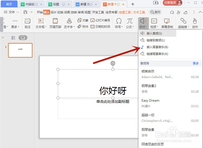
Task: Click the Hyperlink (超链接) icon
Action: click(x=183, y=21)
